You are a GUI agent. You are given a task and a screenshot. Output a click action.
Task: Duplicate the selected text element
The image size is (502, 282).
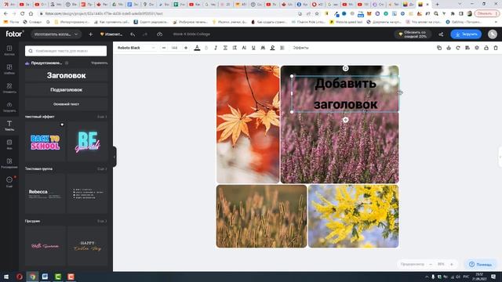439,48
